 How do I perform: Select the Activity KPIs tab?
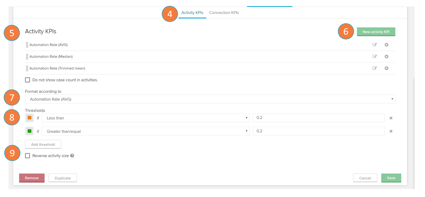pyautogui.click(x=192, y=13)
